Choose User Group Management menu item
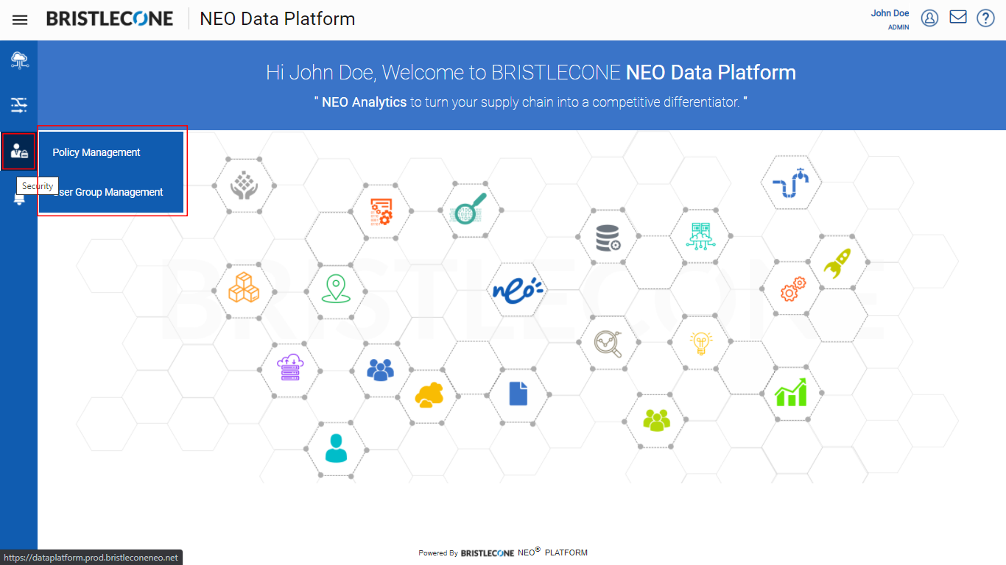The image size is (1006, 565). click(x=110, y=192)
